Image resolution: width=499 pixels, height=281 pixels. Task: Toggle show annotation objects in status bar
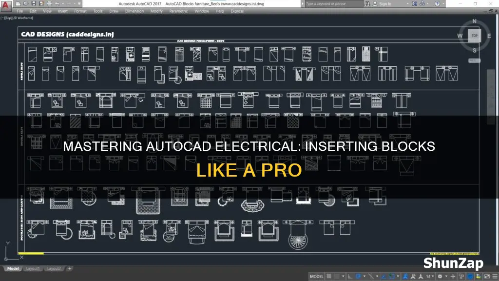[405, 277]
